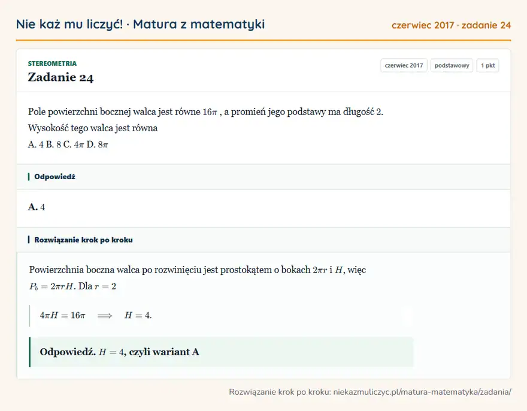
Task: Click the '1 pkt' points badge
Action: (x=487, y=65)
